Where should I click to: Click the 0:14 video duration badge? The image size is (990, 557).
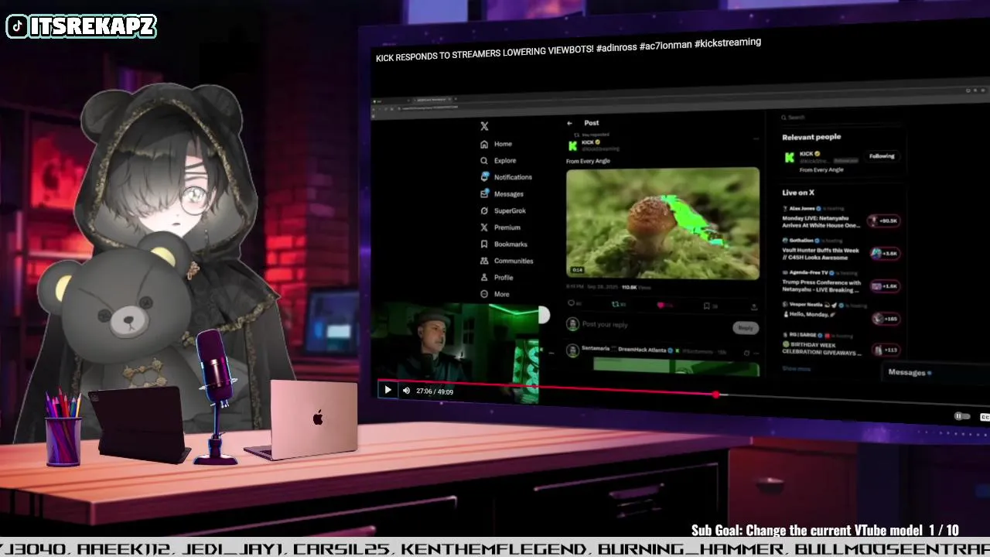pos(577,270)
